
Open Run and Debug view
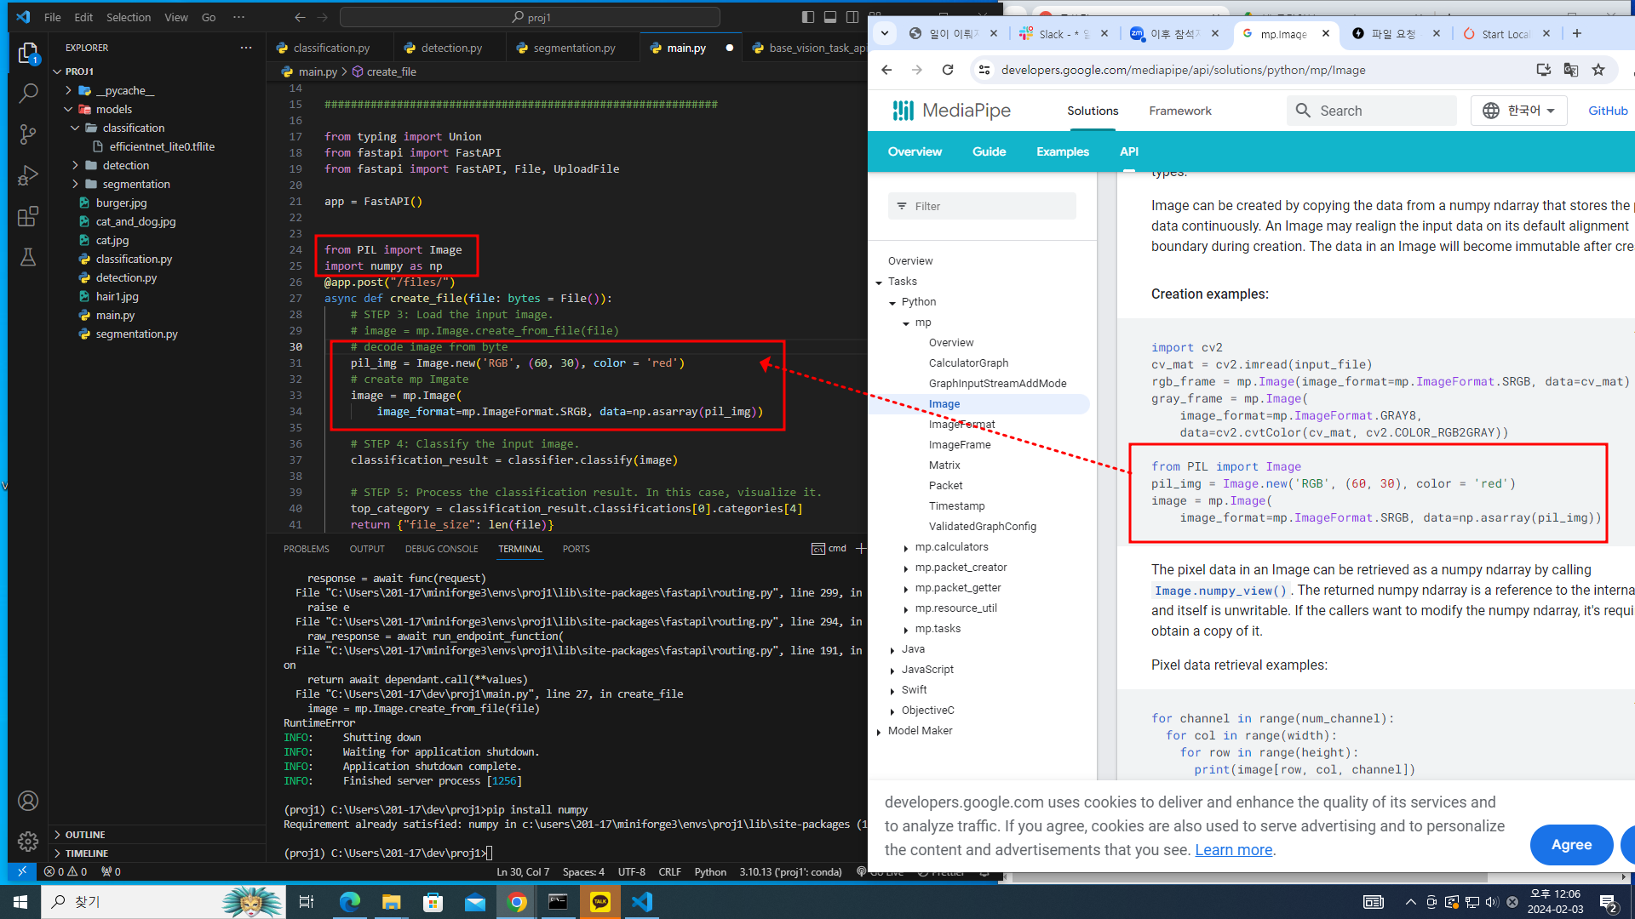point(28,175)
